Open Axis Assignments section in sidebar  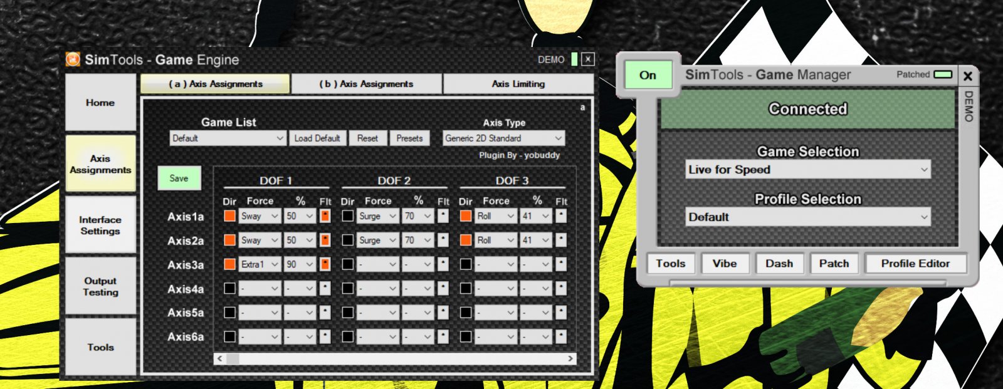click(100, 164)
